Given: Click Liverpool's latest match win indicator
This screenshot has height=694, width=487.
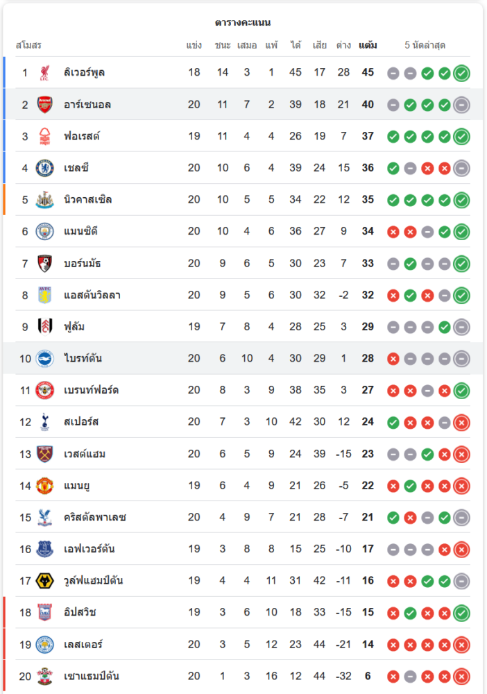Looking at the screenshot, I should [461, 73].
